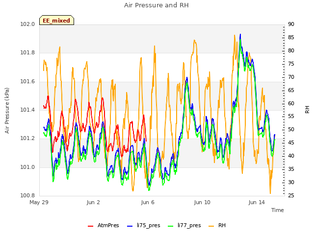
Task: Click the Air Pressure (kPa) axis label
Action: tap(7, 111)
